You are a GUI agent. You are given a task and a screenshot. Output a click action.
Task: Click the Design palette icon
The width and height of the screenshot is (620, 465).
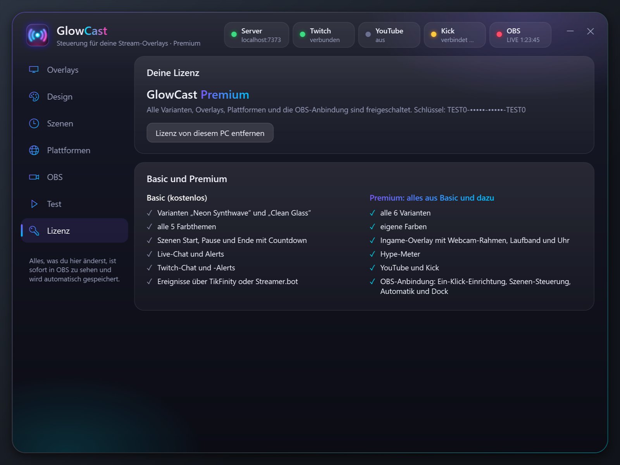[34, 96]
